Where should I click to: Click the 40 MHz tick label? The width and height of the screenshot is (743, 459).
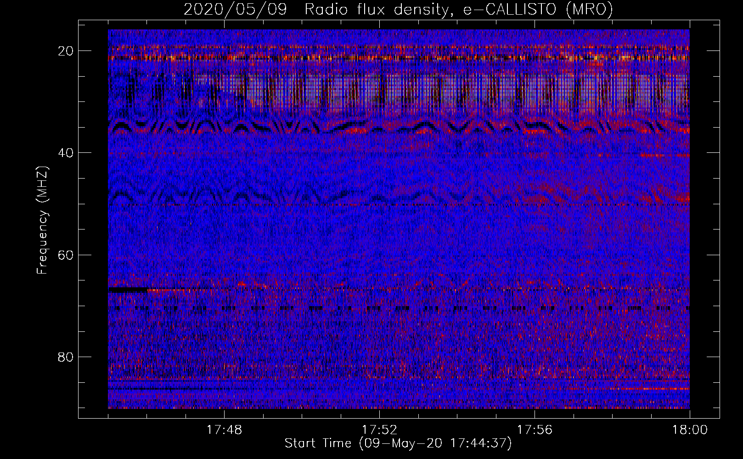[x=66, y=153]
